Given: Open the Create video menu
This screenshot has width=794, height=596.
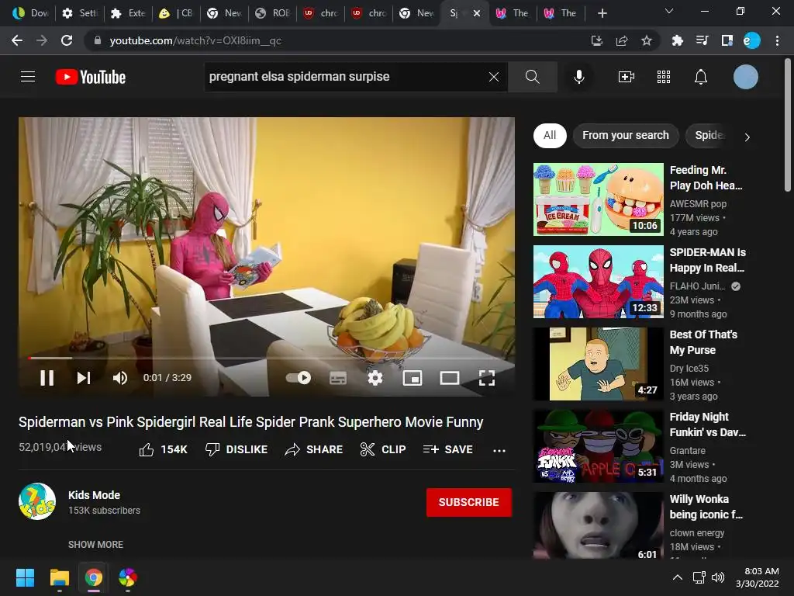Looking at the screenshot, I should [x=626, y=77].
